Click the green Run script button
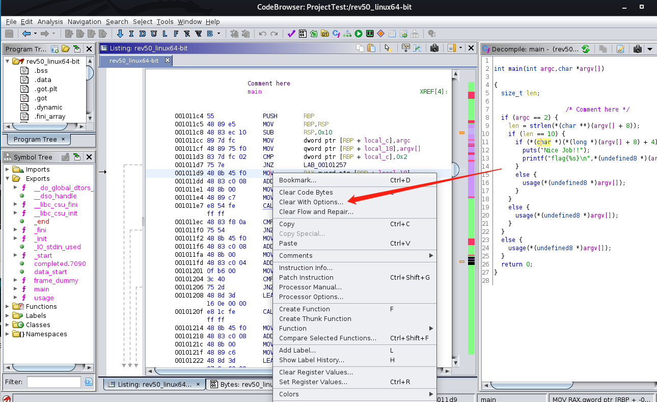Viewport: 657px width, 402px height. [359, 34]
